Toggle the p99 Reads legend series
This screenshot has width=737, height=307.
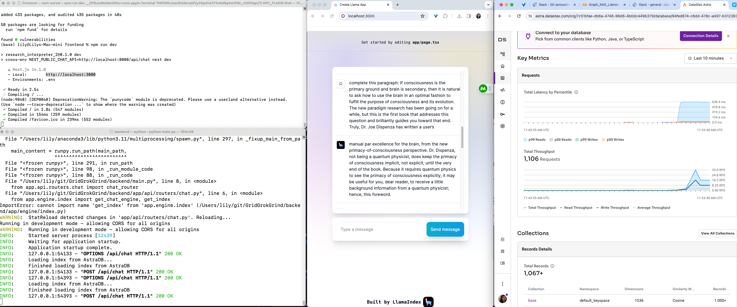point(534,140)
